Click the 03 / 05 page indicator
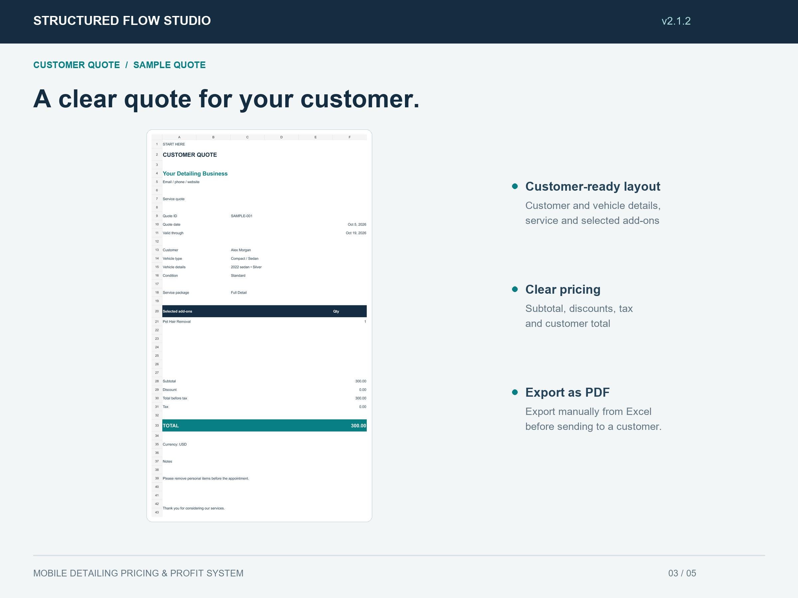Image resolution: width=798 pixels, height=598 pixels. coord(682,573)
